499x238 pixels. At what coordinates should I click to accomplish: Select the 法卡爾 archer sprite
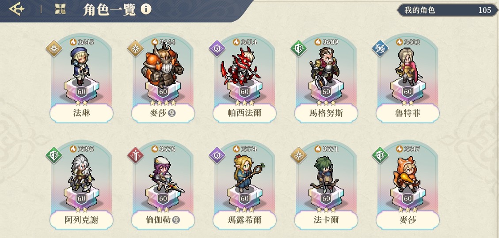(x=324, y=175)
